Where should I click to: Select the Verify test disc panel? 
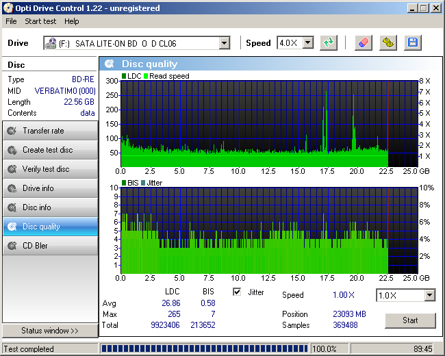pos(50,169)
